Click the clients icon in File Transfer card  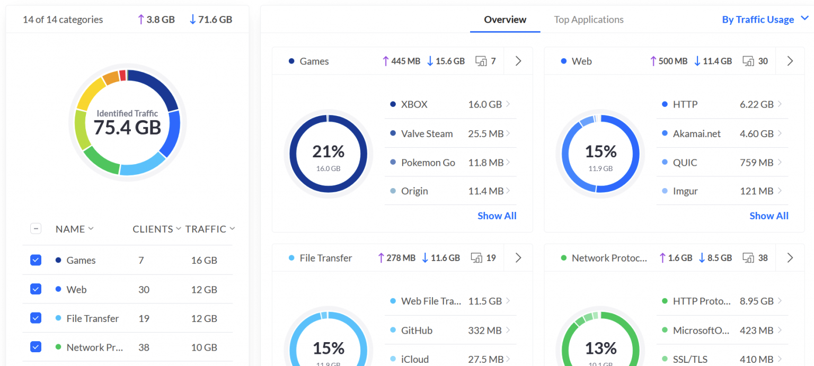[x=476, y=258]
